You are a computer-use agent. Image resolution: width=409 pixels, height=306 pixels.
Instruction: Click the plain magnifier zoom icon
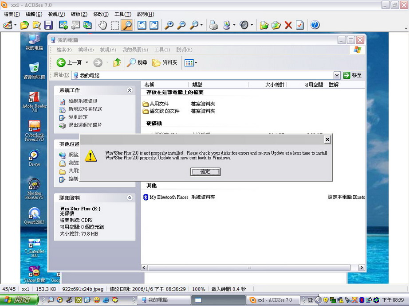coord(194,25)
